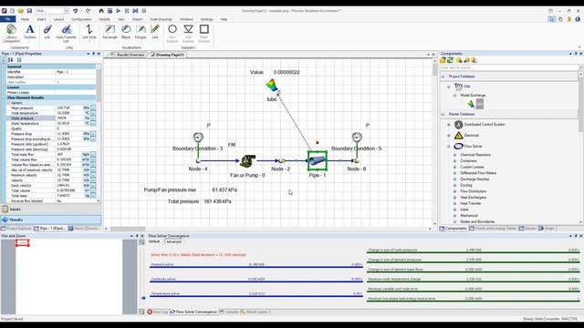Click the Continuity solver convergence bar
584x328 pixels.
256,282
